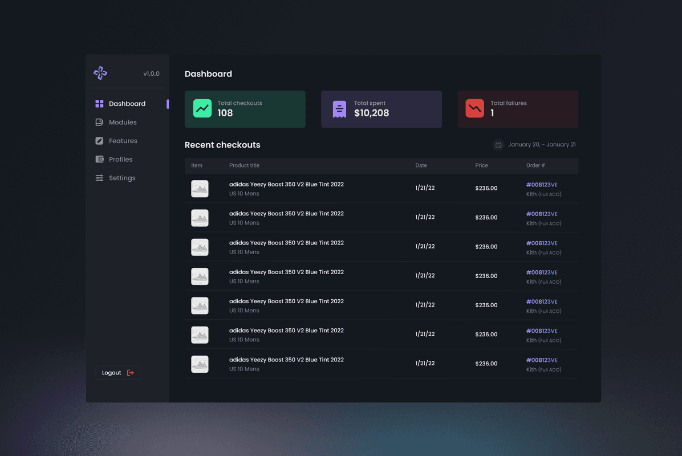Click the logout arrow icon
Viewport: 682px width, 456px height.
pos(130,372)
